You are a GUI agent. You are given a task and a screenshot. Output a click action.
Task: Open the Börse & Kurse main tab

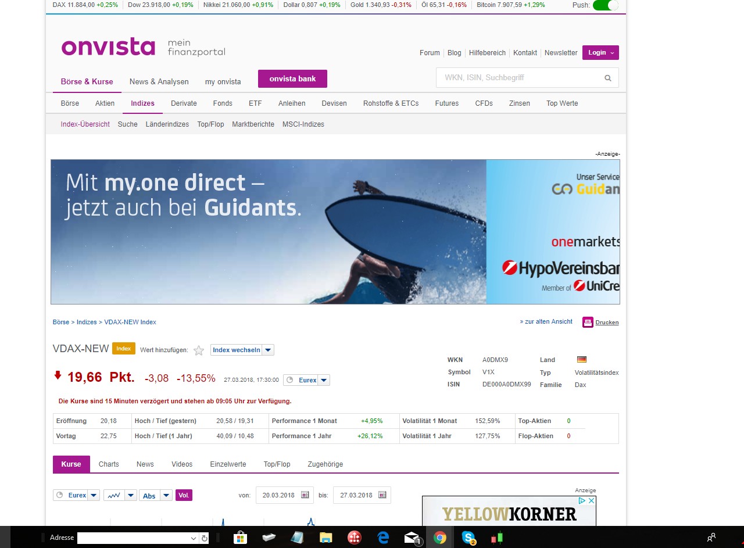[87, 81]
